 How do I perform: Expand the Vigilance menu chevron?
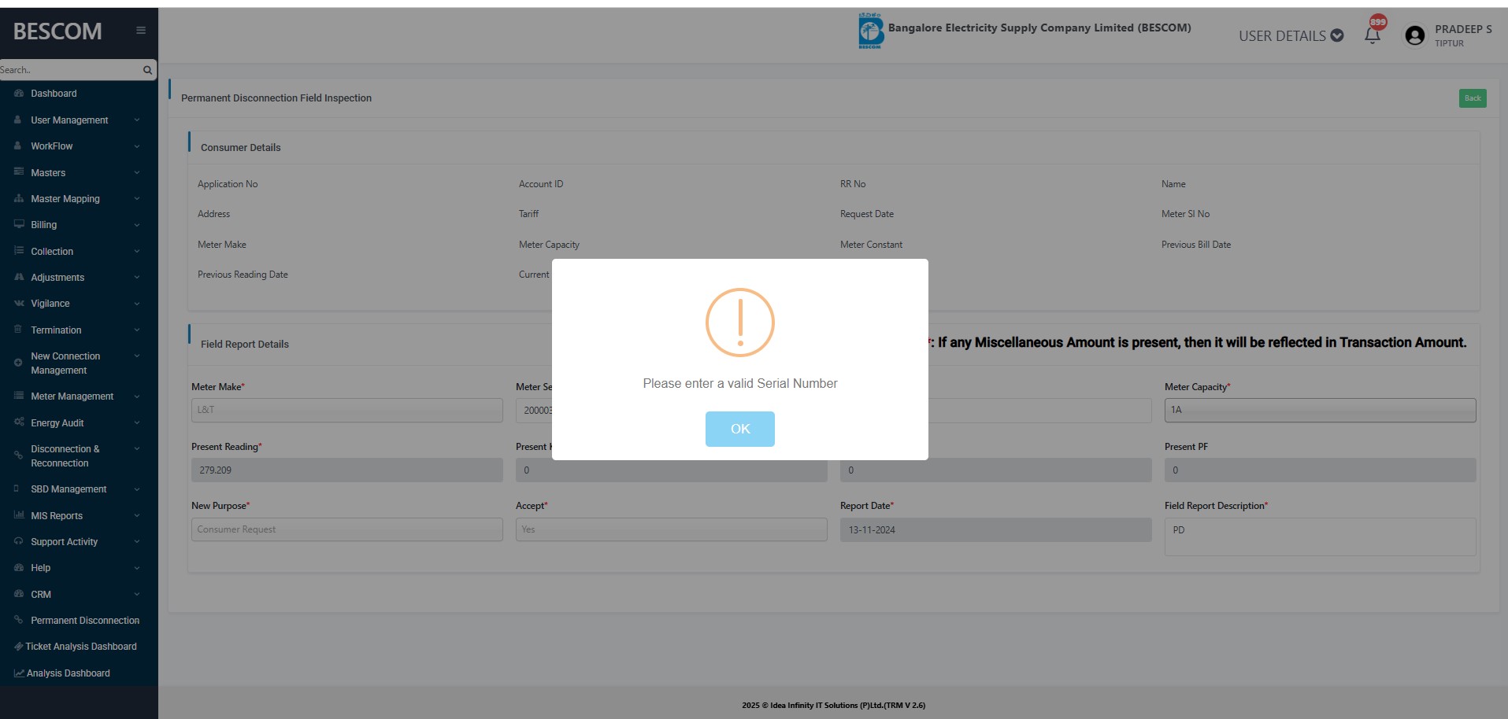(x=137, y=304)
